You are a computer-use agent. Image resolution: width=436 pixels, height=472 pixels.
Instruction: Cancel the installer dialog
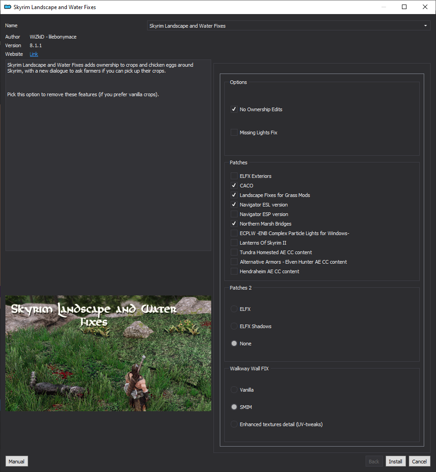419,462
